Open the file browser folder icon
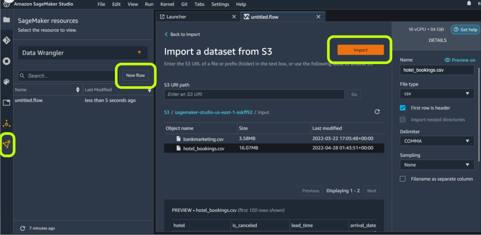Image resolution: width=481 pixels, height=235 pixels. (6, 20)
